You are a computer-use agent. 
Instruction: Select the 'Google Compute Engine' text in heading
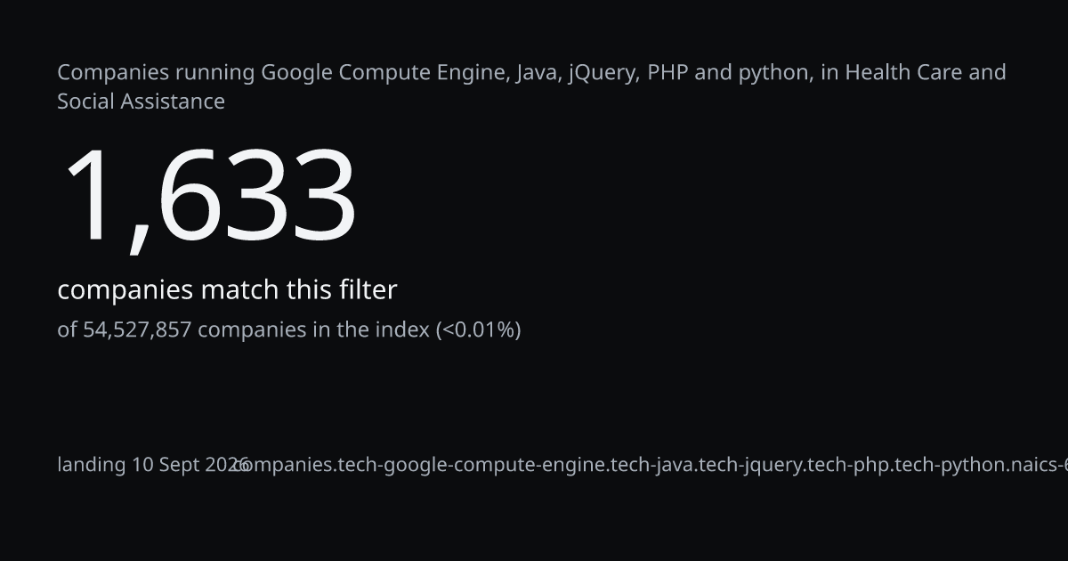pos(385,72)
